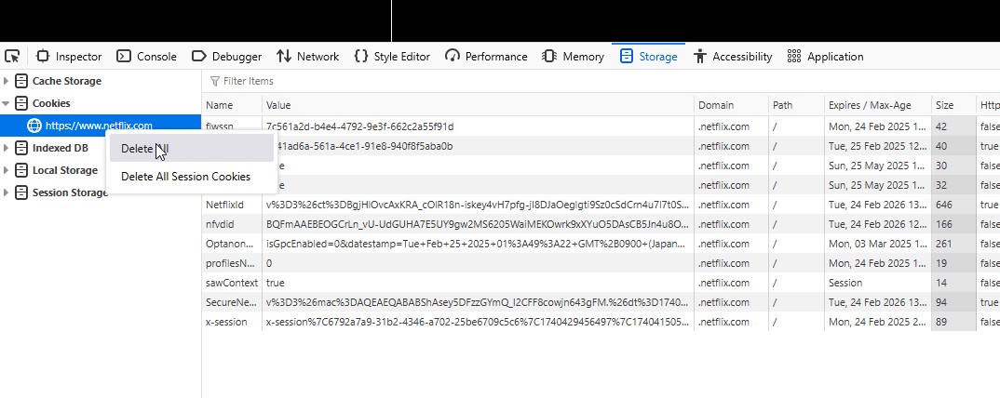Select the Storage tab
Screen dimensions: 1000x398
point(649,57)
